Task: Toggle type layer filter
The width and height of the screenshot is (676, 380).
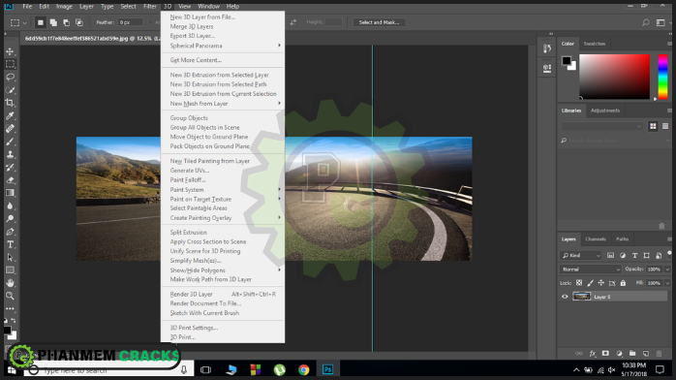Action: coord(634,255)
